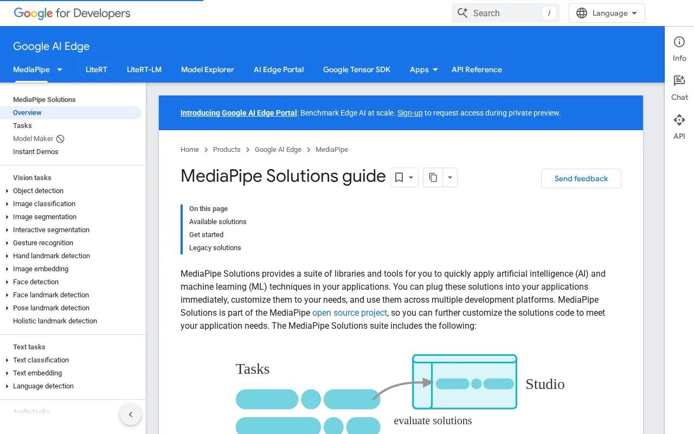Image resolution: width=694 pixels, height=434 pixels.
Task: Select Holistic landmark detection in sidebar
Action: tap(55, 321)
